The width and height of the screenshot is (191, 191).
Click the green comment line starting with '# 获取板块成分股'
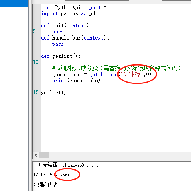pos(117,68)
